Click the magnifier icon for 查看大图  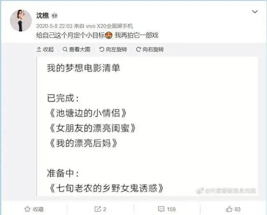click(65, 49)
